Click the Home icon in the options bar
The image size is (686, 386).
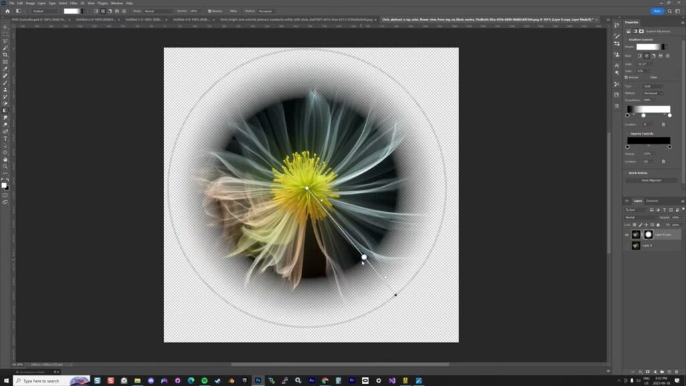pos(7,11)
